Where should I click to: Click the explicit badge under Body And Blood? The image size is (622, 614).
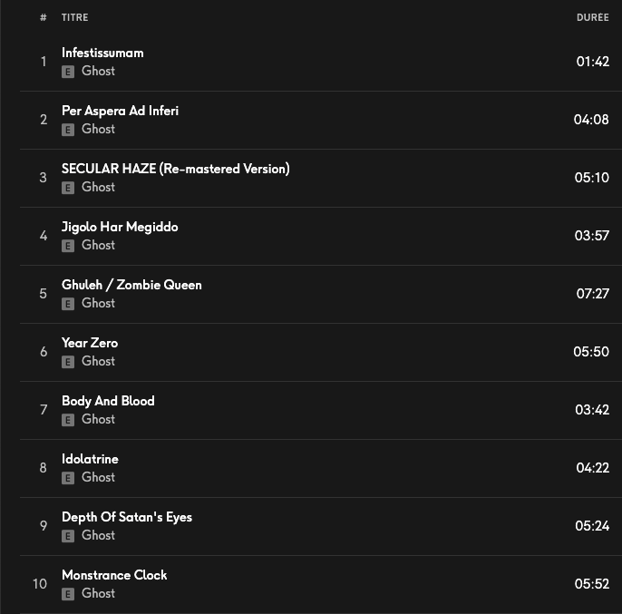67,420
